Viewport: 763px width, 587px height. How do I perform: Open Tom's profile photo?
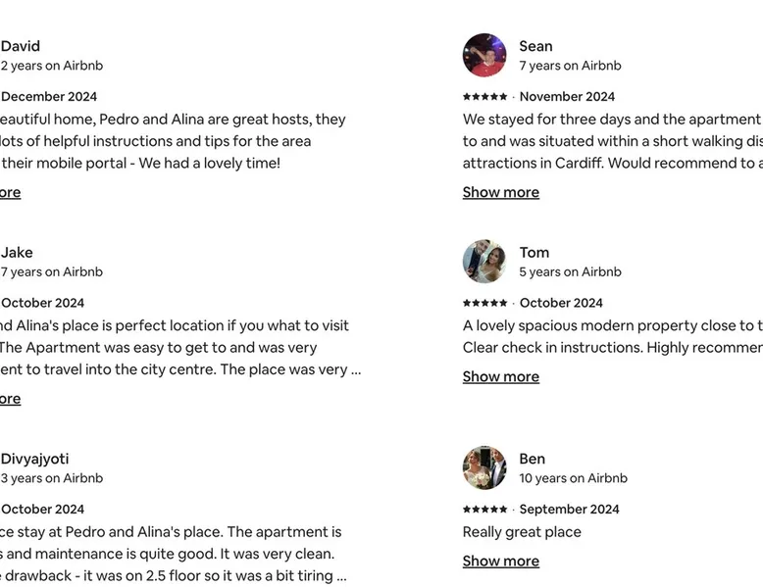[x=484, y=262]
